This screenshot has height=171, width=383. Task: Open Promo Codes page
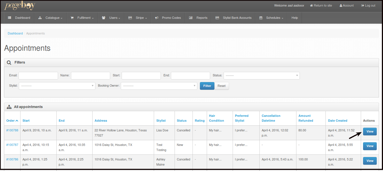[168, 18]
